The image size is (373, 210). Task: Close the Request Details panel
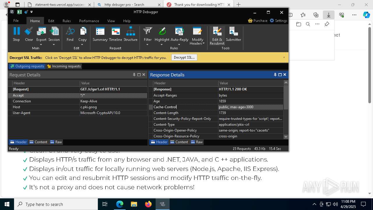(144, 75)
